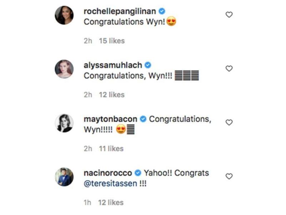Viewport: 286px width, 215px height.
Task: Open maytonbacon's profile avatar
Action: [64, 123]
